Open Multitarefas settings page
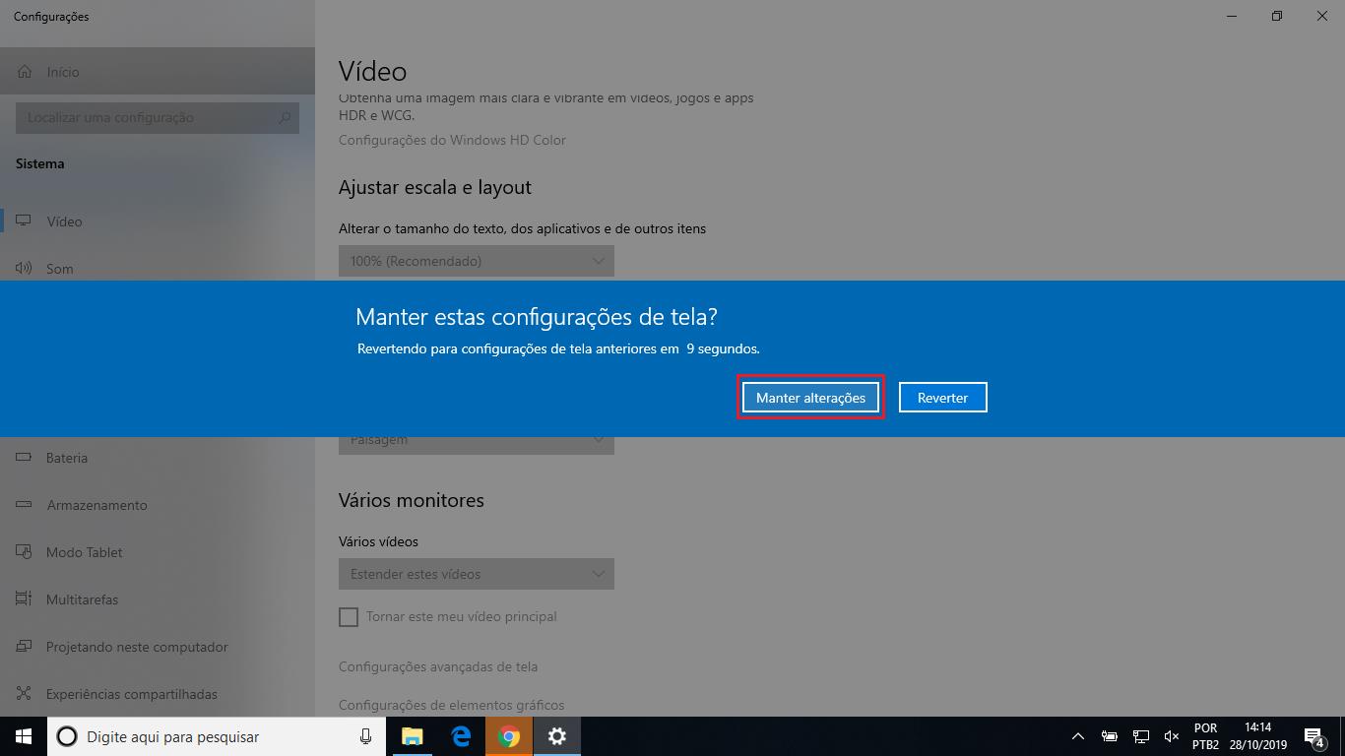This screenshot has height=756, width=1345. tap(158, 599)
